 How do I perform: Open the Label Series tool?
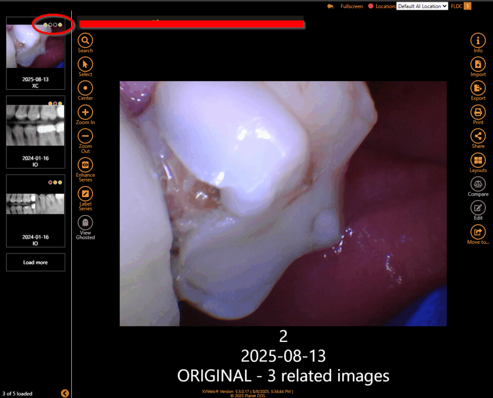[x=85, y=194]
